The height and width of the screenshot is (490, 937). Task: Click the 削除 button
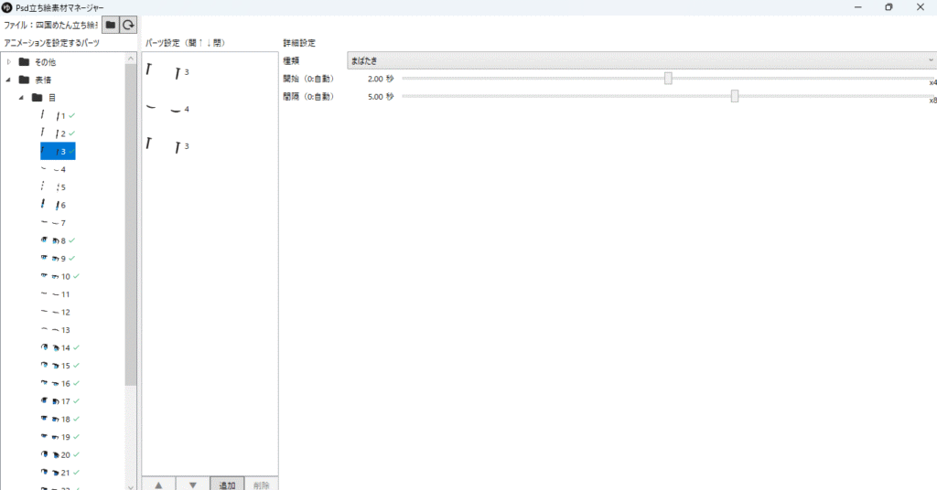(x=261, y=485)
